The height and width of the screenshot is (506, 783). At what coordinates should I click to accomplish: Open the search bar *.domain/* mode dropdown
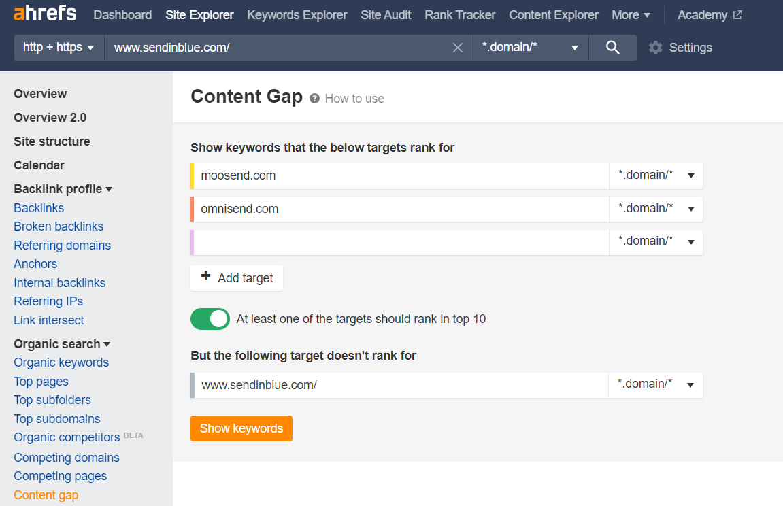tap(531, 48)
